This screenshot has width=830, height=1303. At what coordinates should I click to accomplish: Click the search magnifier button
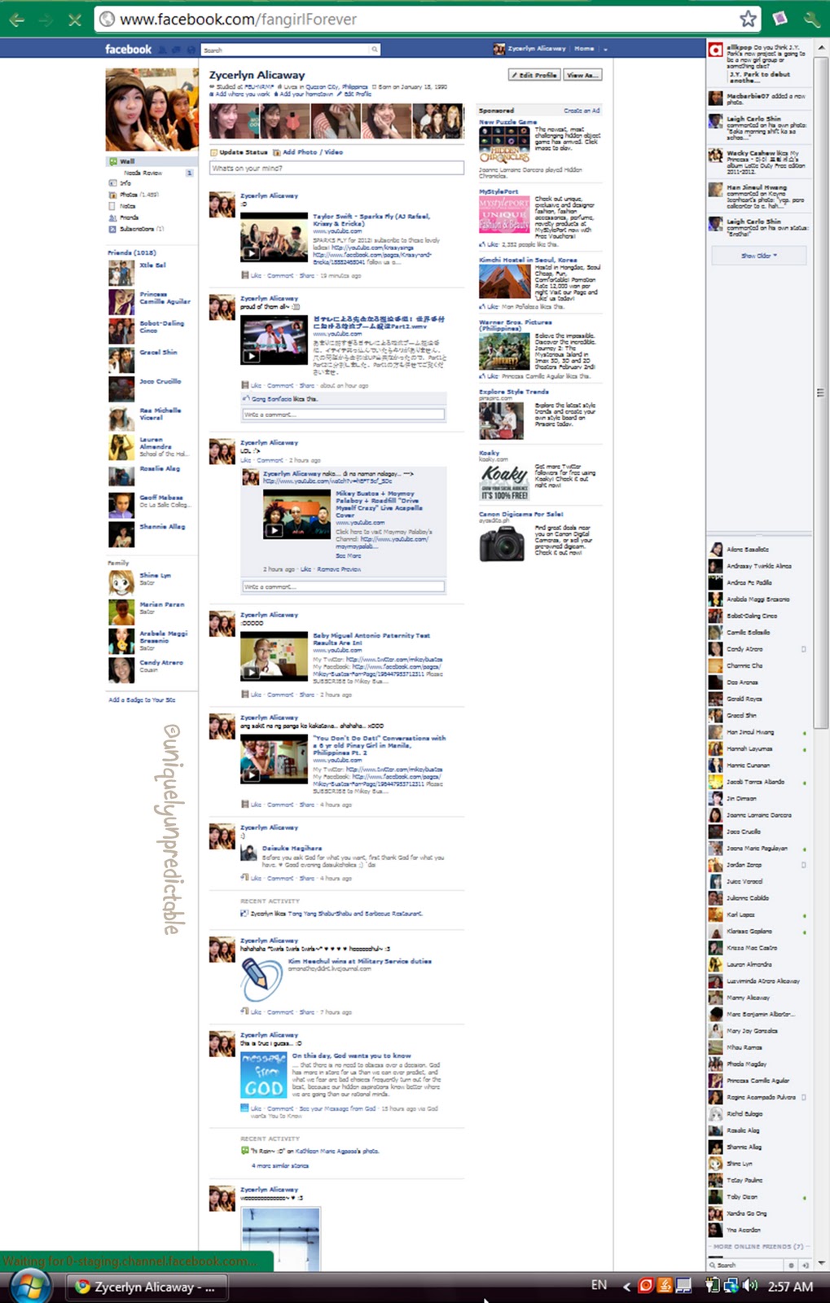375,50
